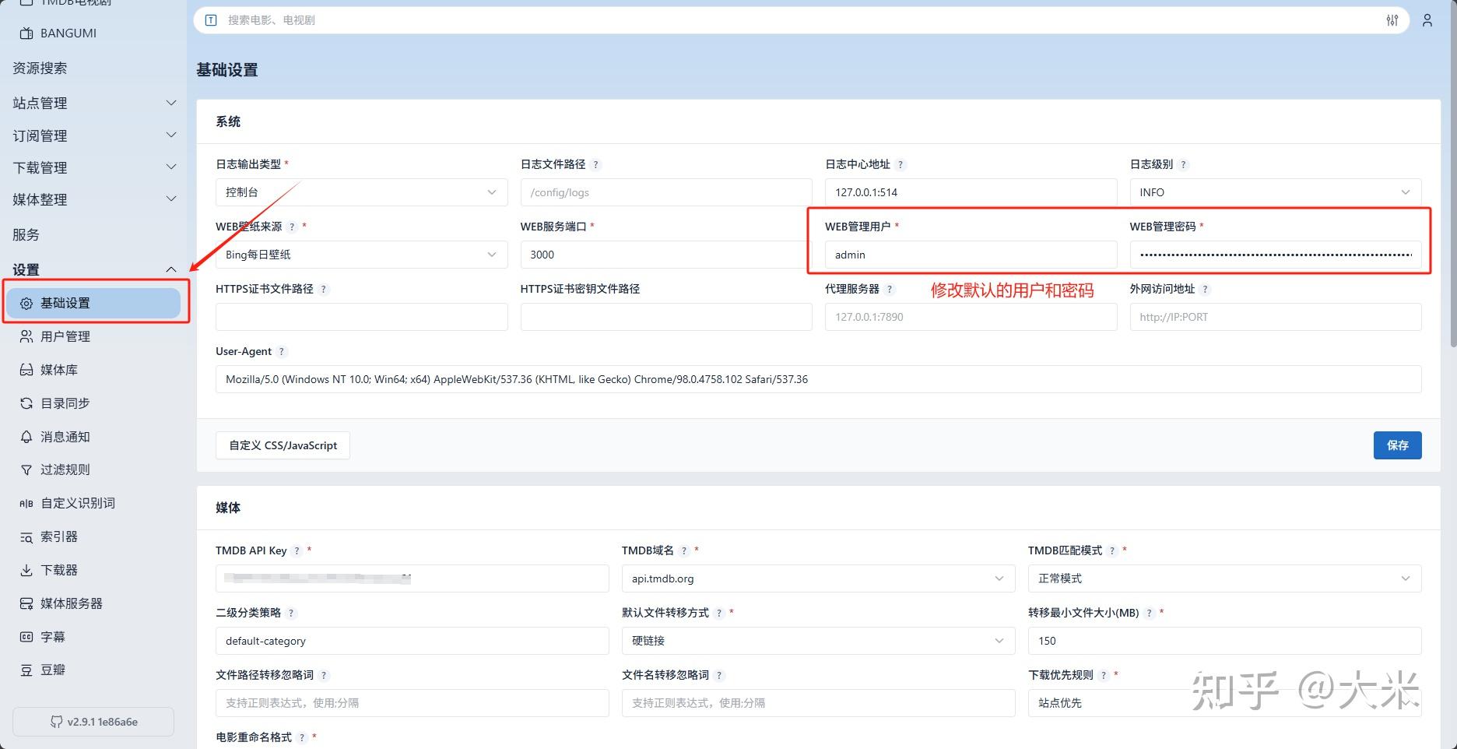
Task: Select the 自定义识别词 sidebar icon
Action: 26,503
